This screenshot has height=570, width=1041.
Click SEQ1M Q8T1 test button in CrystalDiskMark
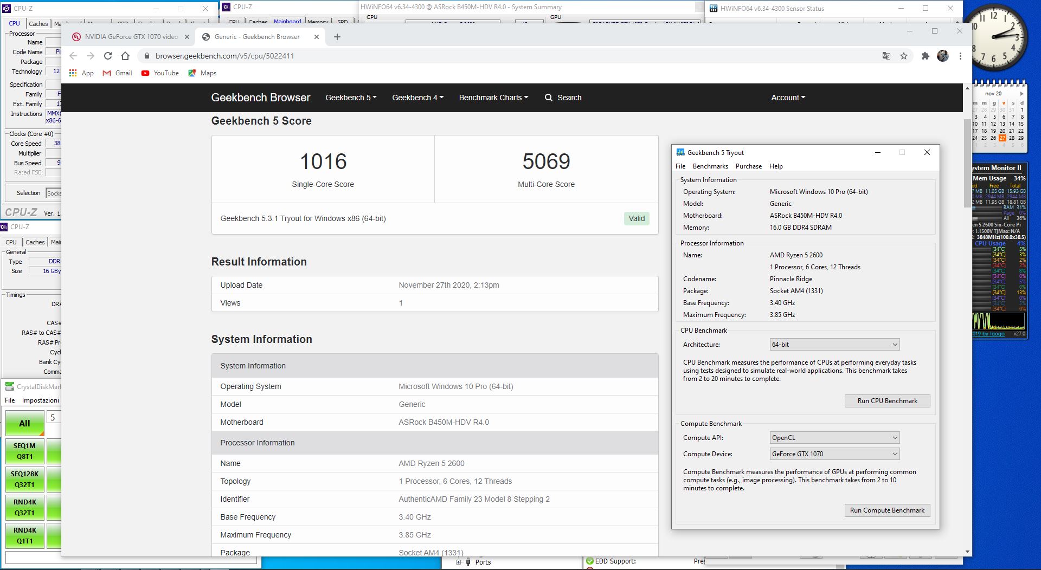24,451
